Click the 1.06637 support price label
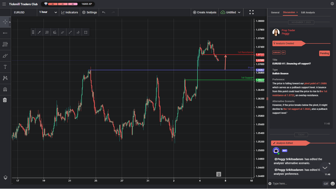This screenshot has width=336, height=189. pyautogui.click(x=260, y=80)
